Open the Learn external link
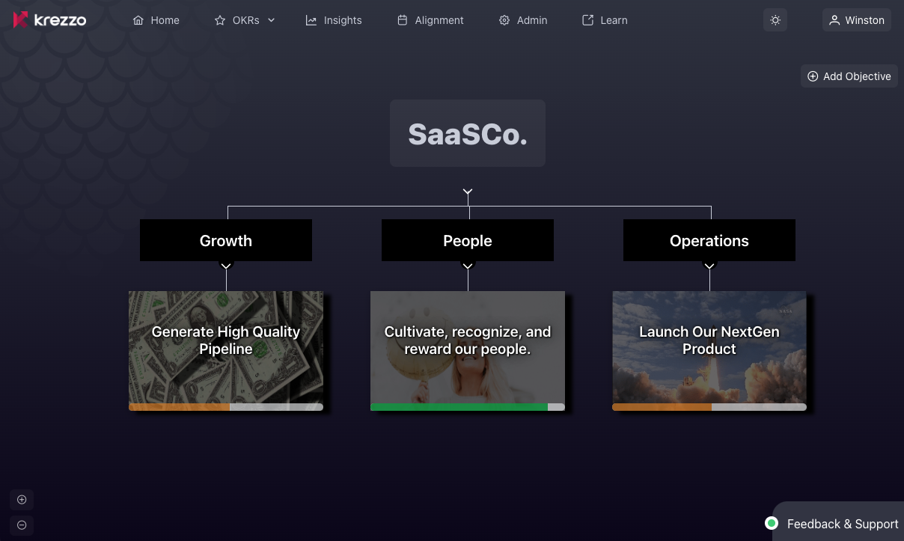Screen dimensions: 904x541 [x=605, y=20]
